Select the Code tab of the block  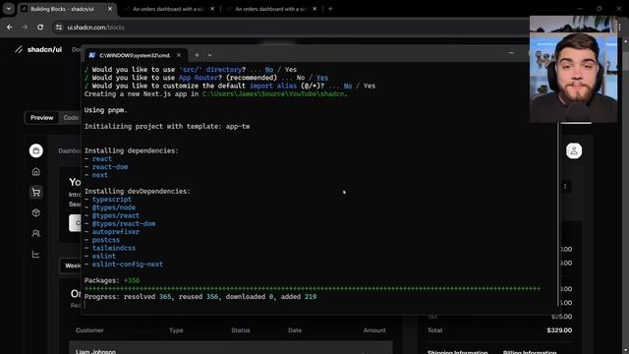coord(71,118)
